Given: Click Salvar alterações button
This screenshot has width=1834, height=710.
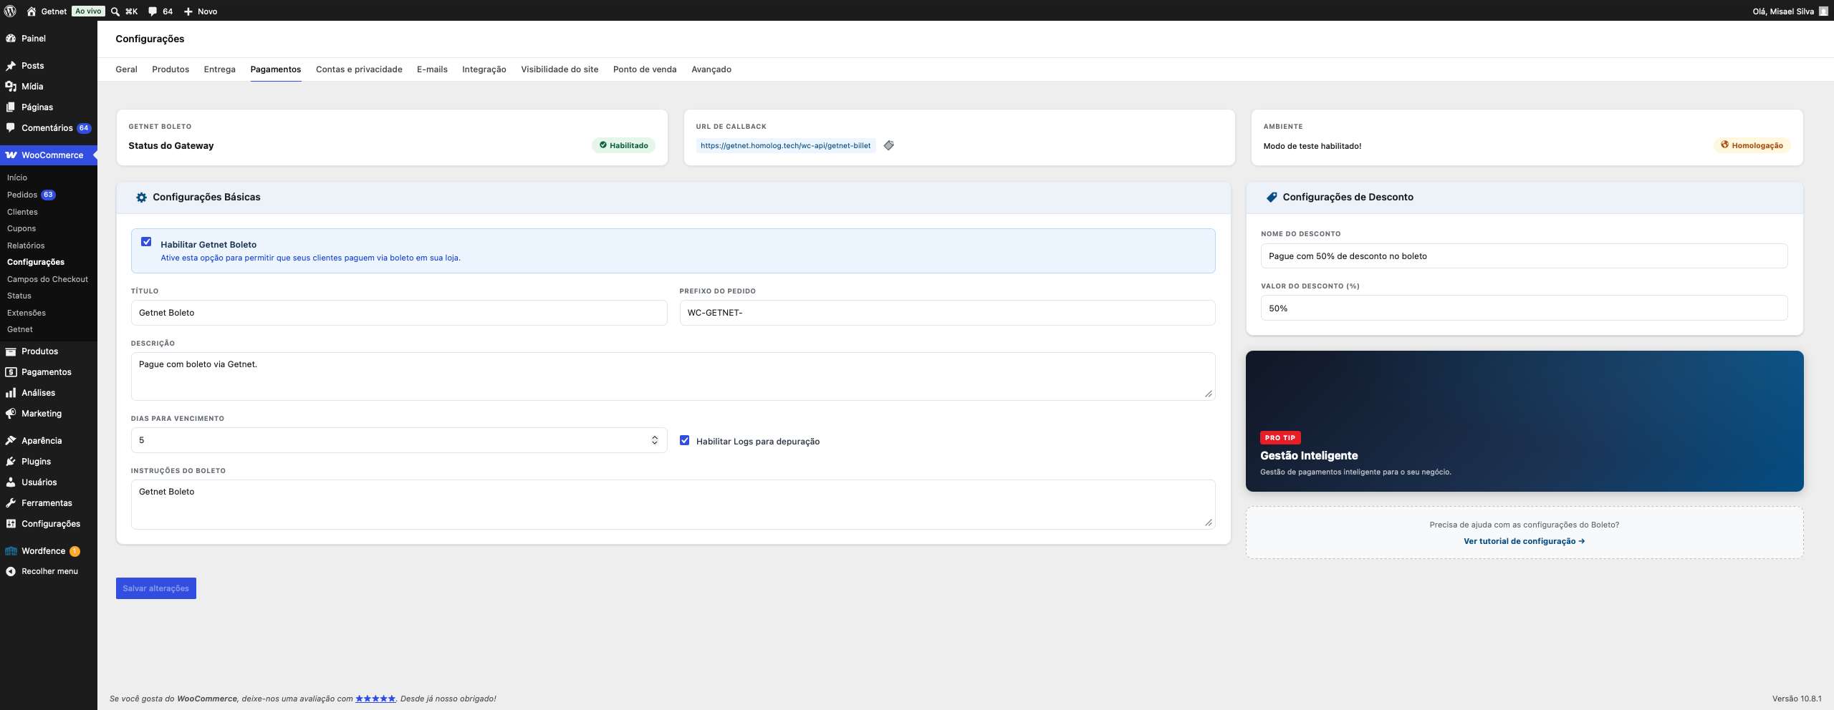Looking at the screenshot, I should [156, 588].
